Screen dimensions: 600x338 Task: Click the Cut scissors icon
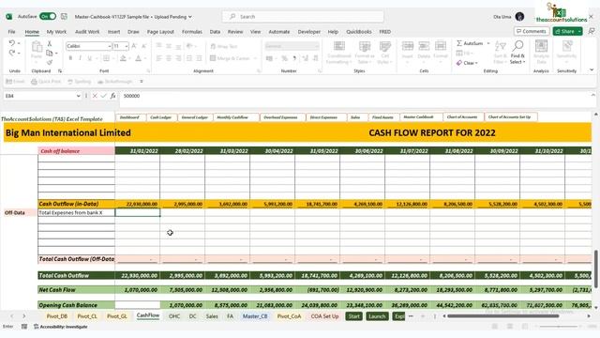click(x=50, y=44)
